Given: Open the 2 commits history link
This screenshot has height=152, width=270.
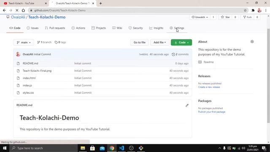Looking at the screenshot, I should tap(180, 54).
